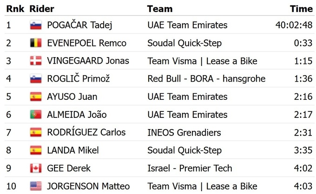The width and height of the screenshot is (316, 194).
Task: Click the Rider column header
Action: tap(41, 9)
